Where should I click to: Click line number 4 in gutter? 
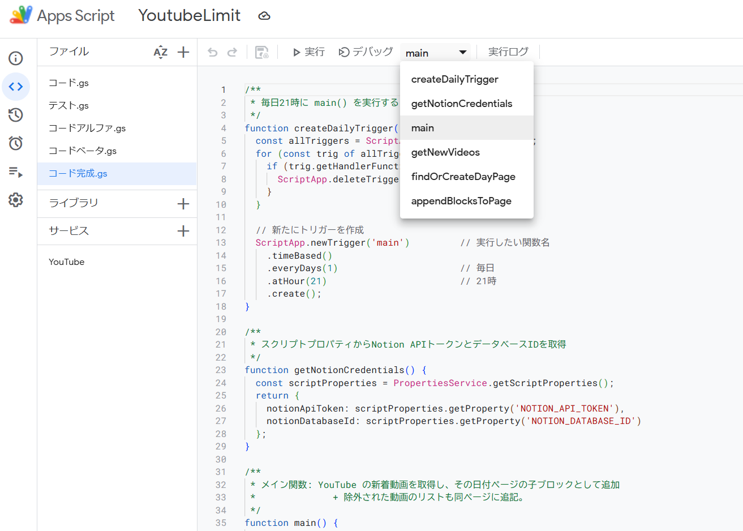tap(224, 129)
